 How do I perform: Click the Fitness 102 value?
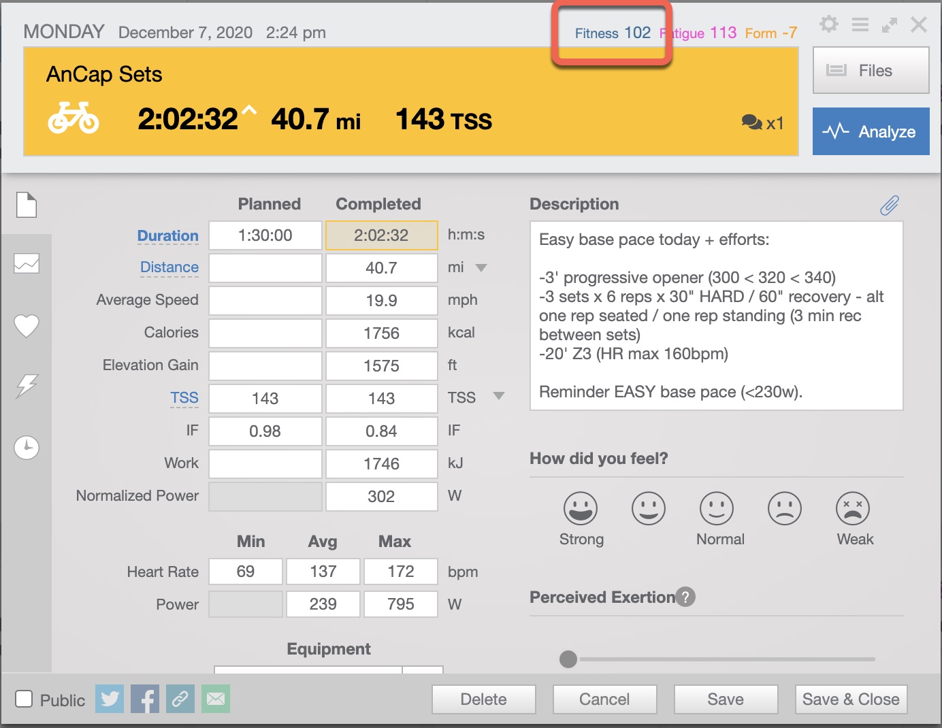tap(613, 33)
